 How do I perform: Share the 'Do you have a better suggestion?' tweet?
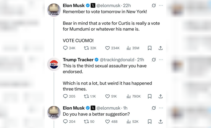tap(160, 122)
